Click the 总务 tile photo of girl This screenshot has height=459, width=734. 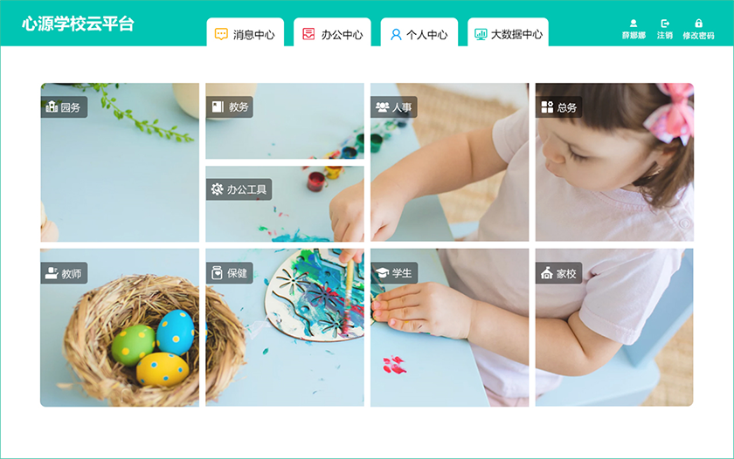click(614, 162)
